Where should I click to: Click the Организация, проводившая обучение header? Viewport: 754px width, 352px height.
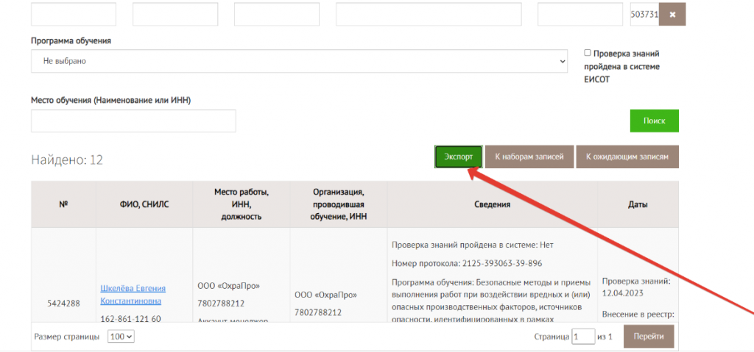339,204
